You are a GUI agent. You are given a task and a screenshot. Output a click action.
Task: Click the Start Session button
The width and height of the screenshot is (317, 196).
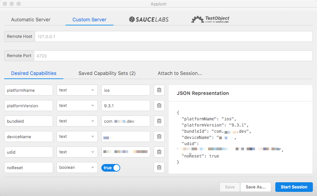coord(294,187)
